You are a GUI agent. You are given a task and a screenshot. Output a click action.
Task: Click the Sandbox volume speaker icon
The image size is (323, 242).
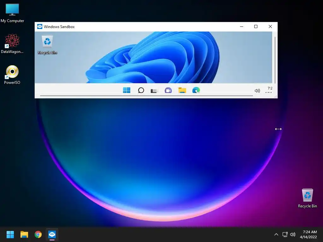coord(257,90)
